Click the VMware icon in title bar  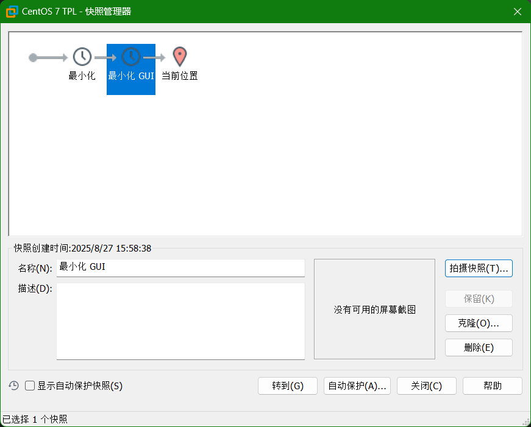pyautogui.click(x=12, y=12)
